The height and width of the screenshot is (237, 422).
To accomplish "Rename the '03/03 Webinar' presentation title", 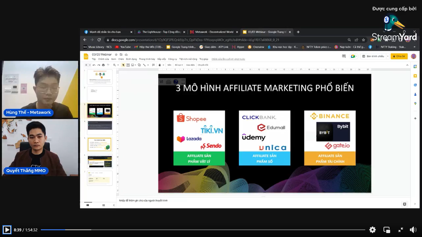I will [x=102, y=54].
